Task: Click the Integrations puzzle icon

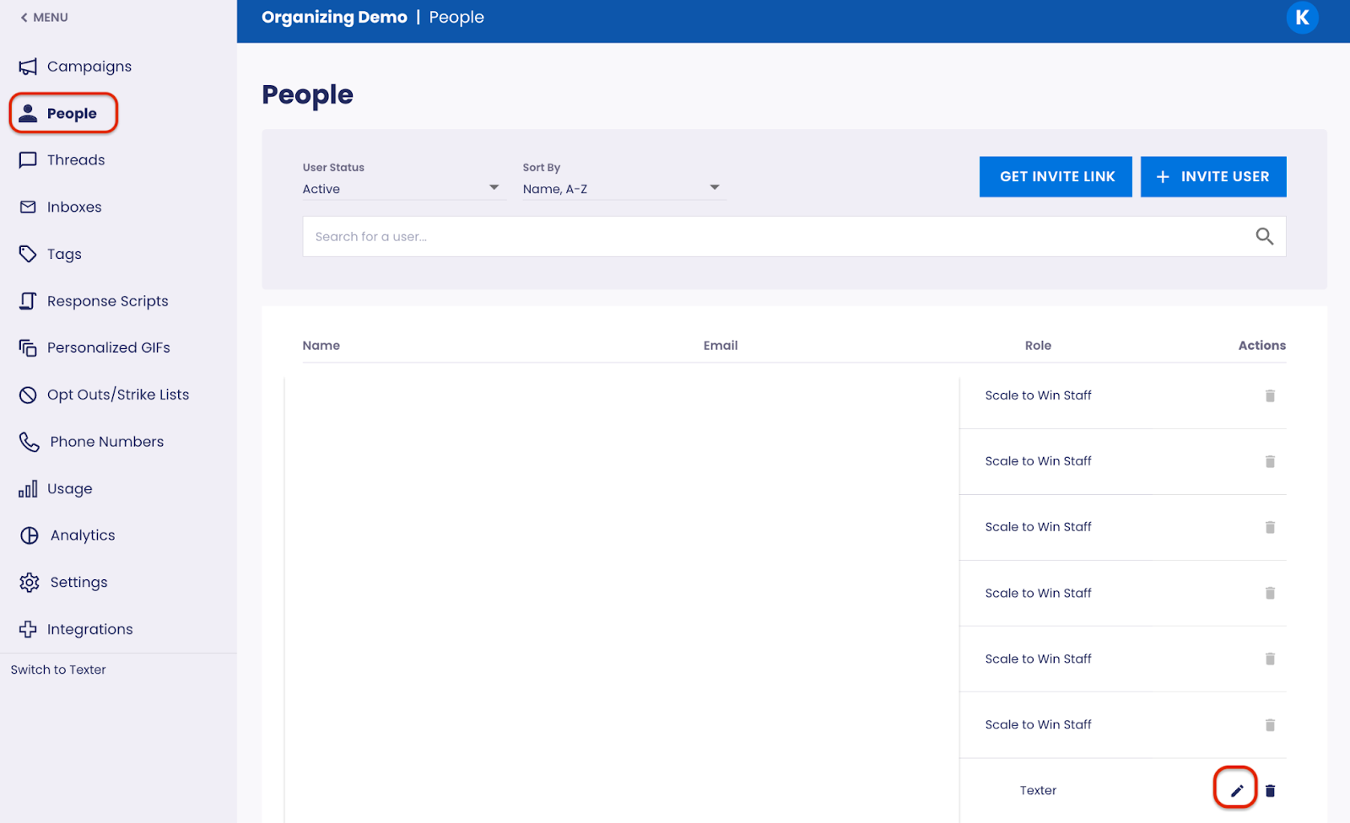Action: (28, 629)
